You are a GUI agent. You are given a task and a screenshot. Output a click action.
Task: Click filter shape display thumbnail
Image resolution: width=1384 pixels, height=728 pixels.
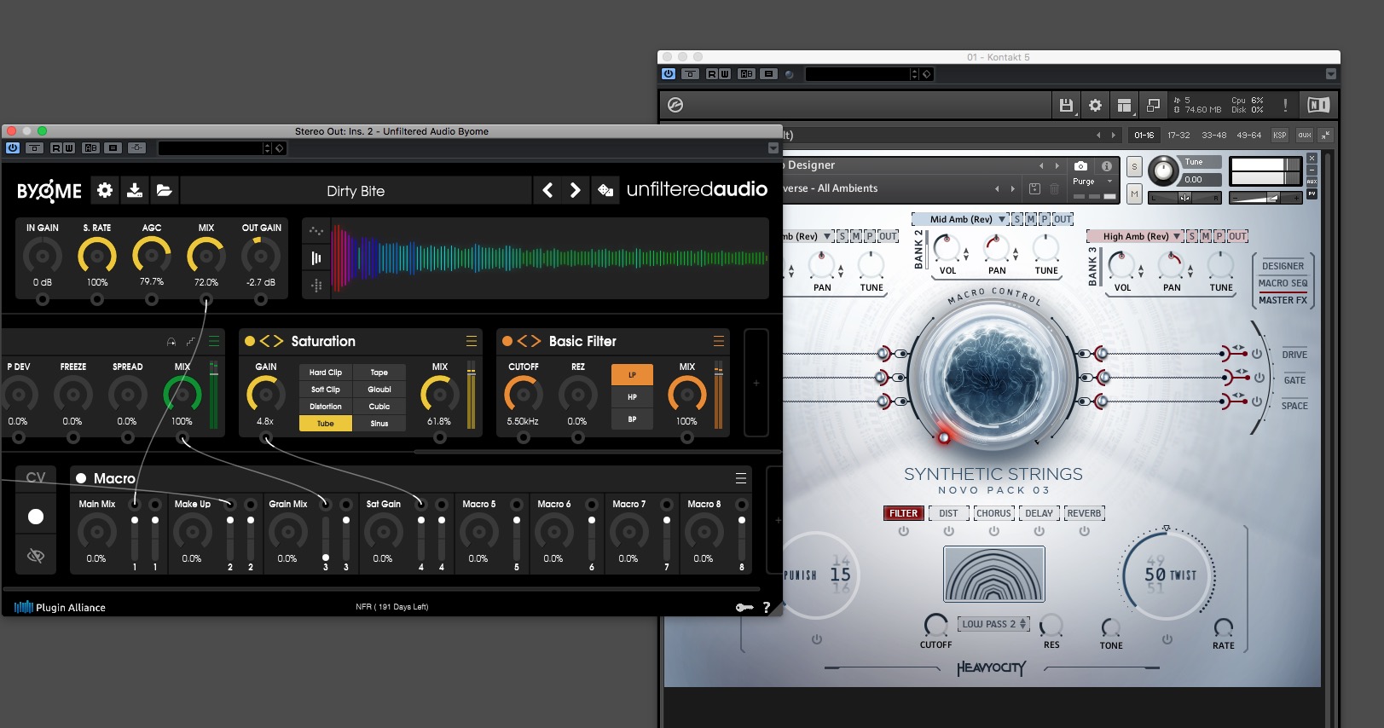coord(994,575)
